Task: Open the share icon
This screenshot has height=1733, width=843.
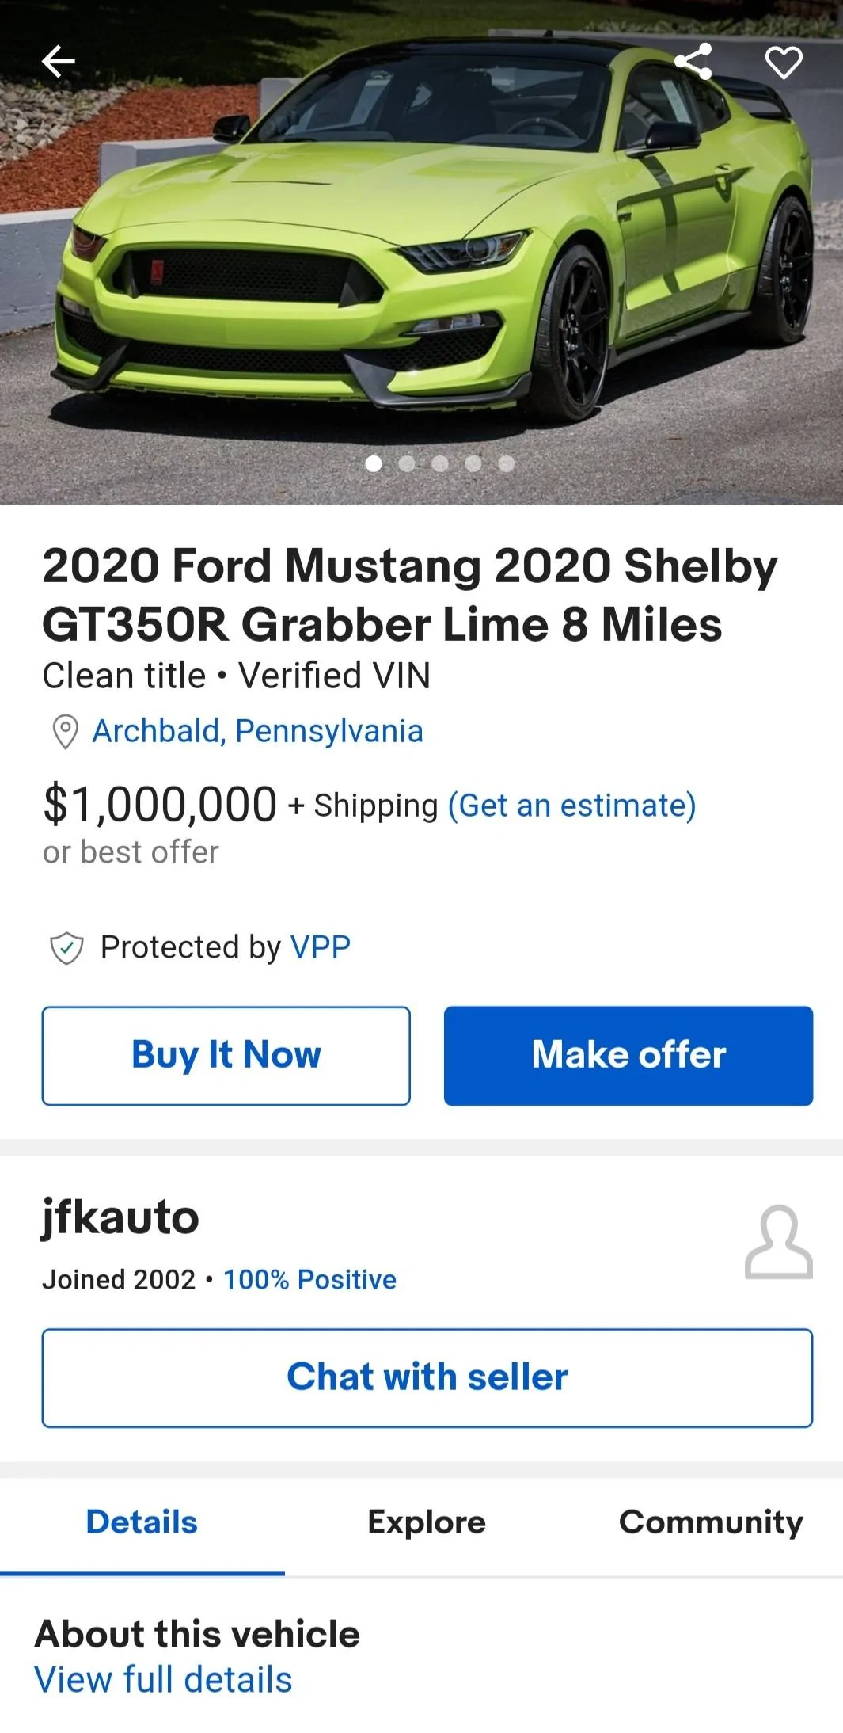Action: (693, 62)
